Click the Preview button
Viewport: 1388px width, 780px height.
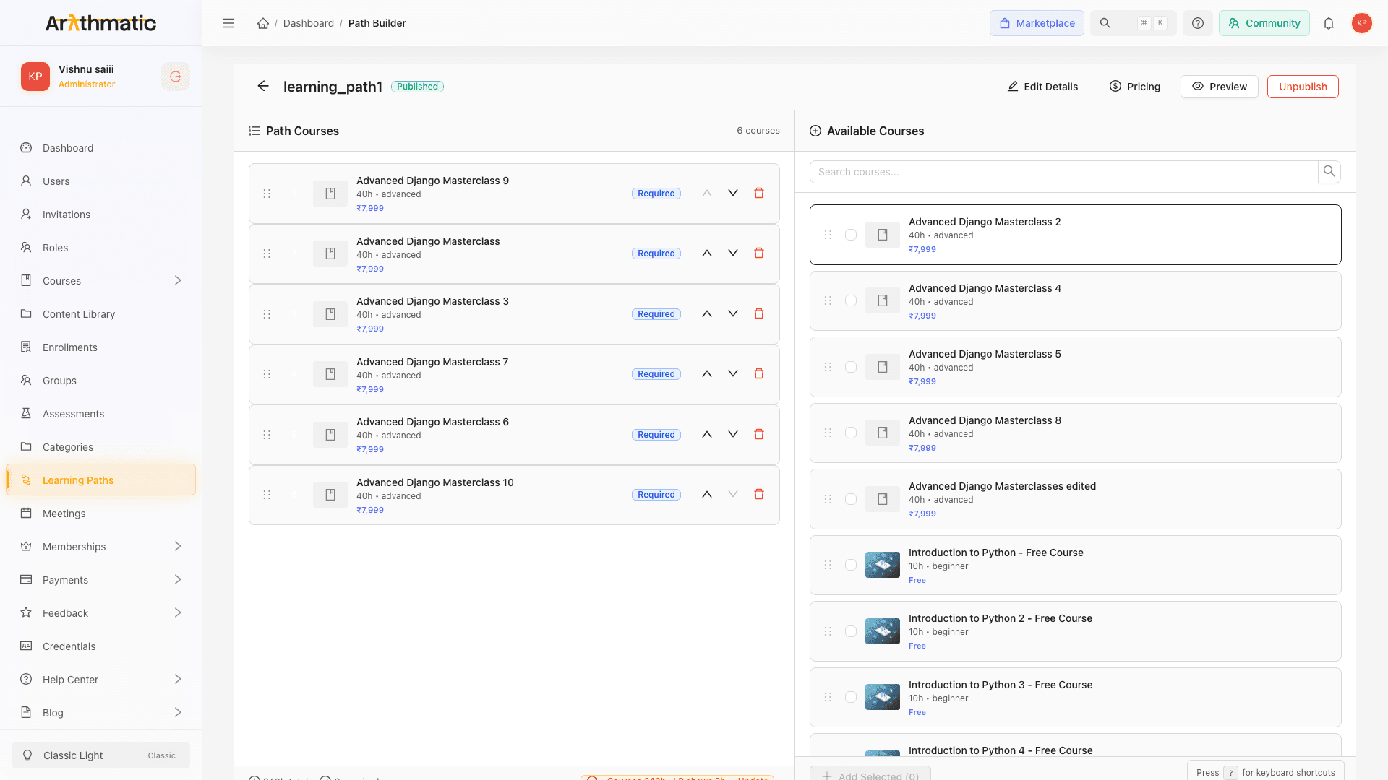click(1219, 87)
